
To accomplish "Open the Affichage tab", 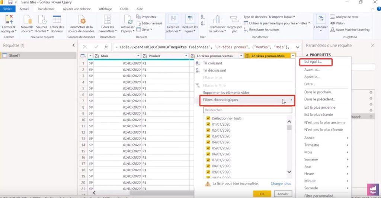I will click(x=105, y=9).
